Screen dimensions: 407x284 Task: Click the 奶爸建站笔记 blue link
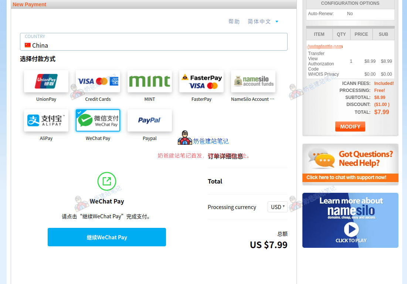[211, 141]
